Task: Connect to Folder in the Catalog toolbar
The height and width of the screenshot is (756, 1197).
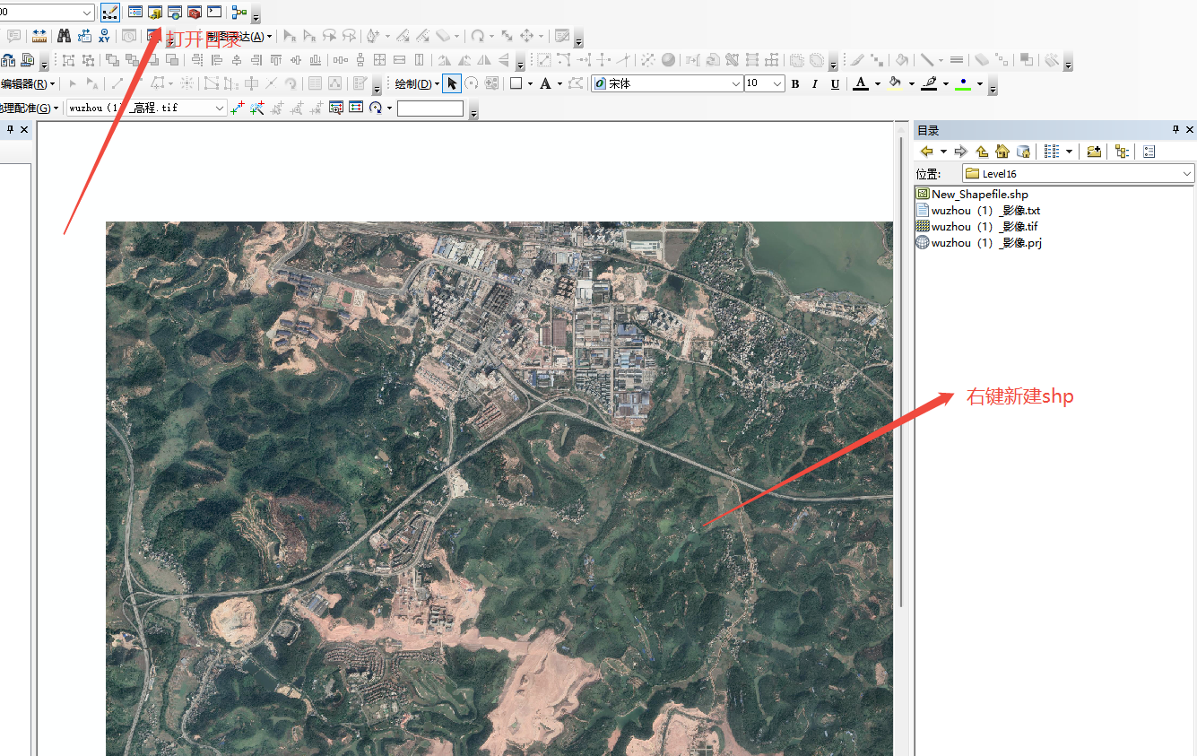Action: (x=1095, y=152)
